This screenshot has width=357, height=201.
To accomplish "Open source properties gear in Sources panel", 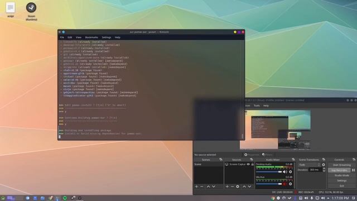I will [238, 186].
